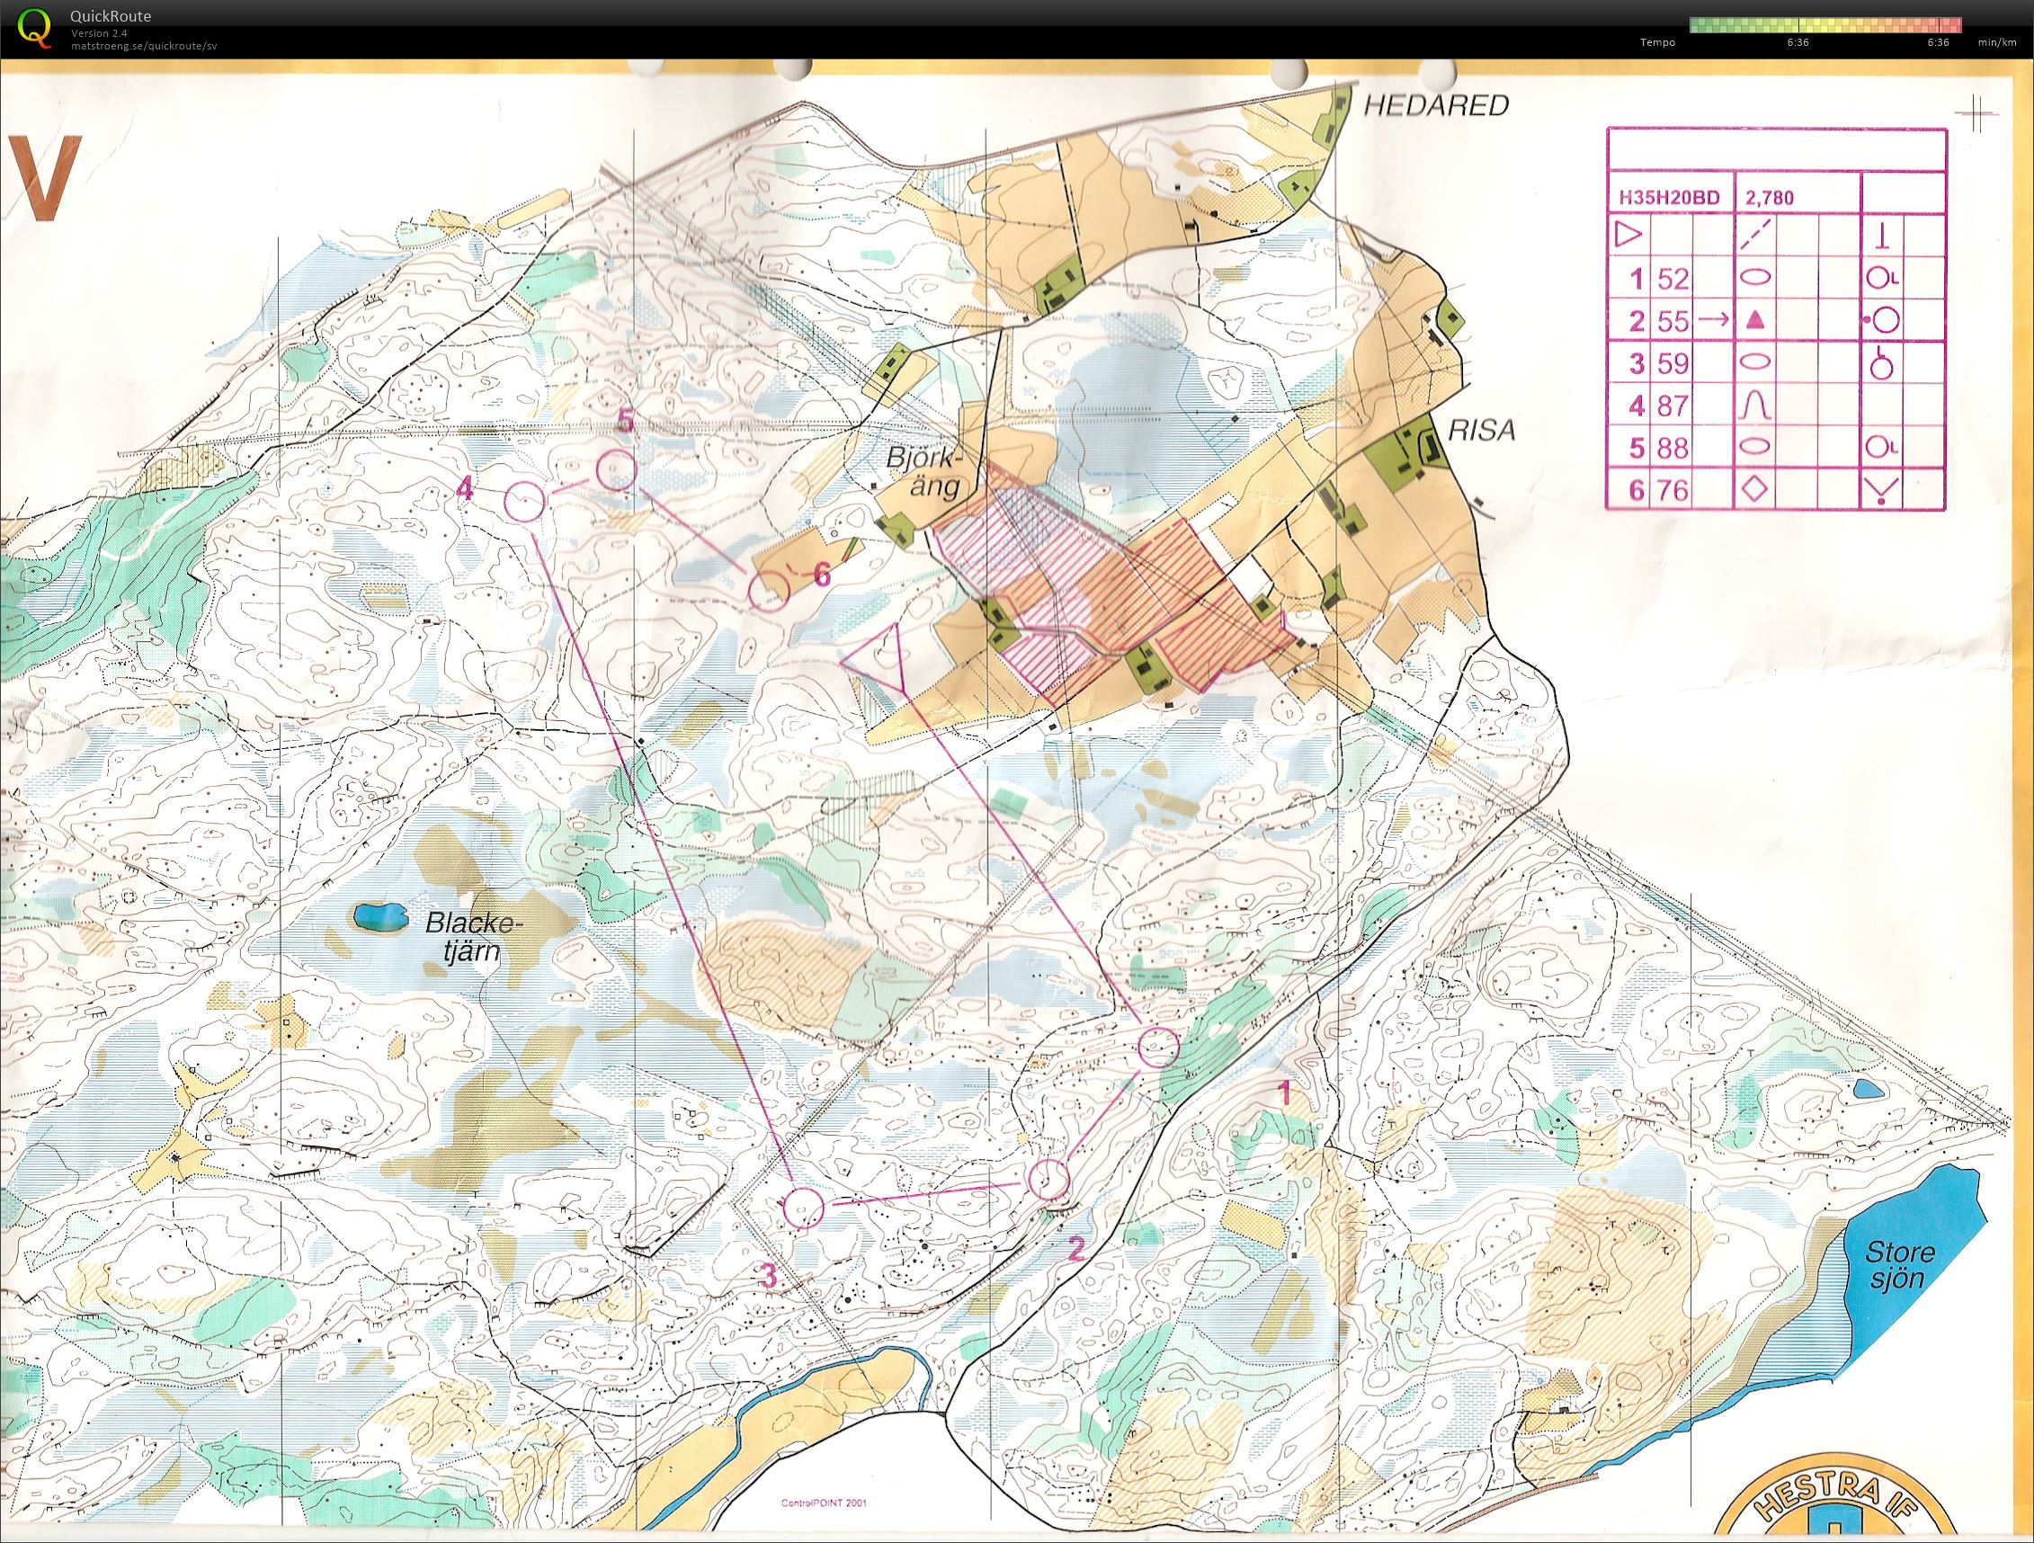Click the Tempo legend label

tap(1660, 42)
